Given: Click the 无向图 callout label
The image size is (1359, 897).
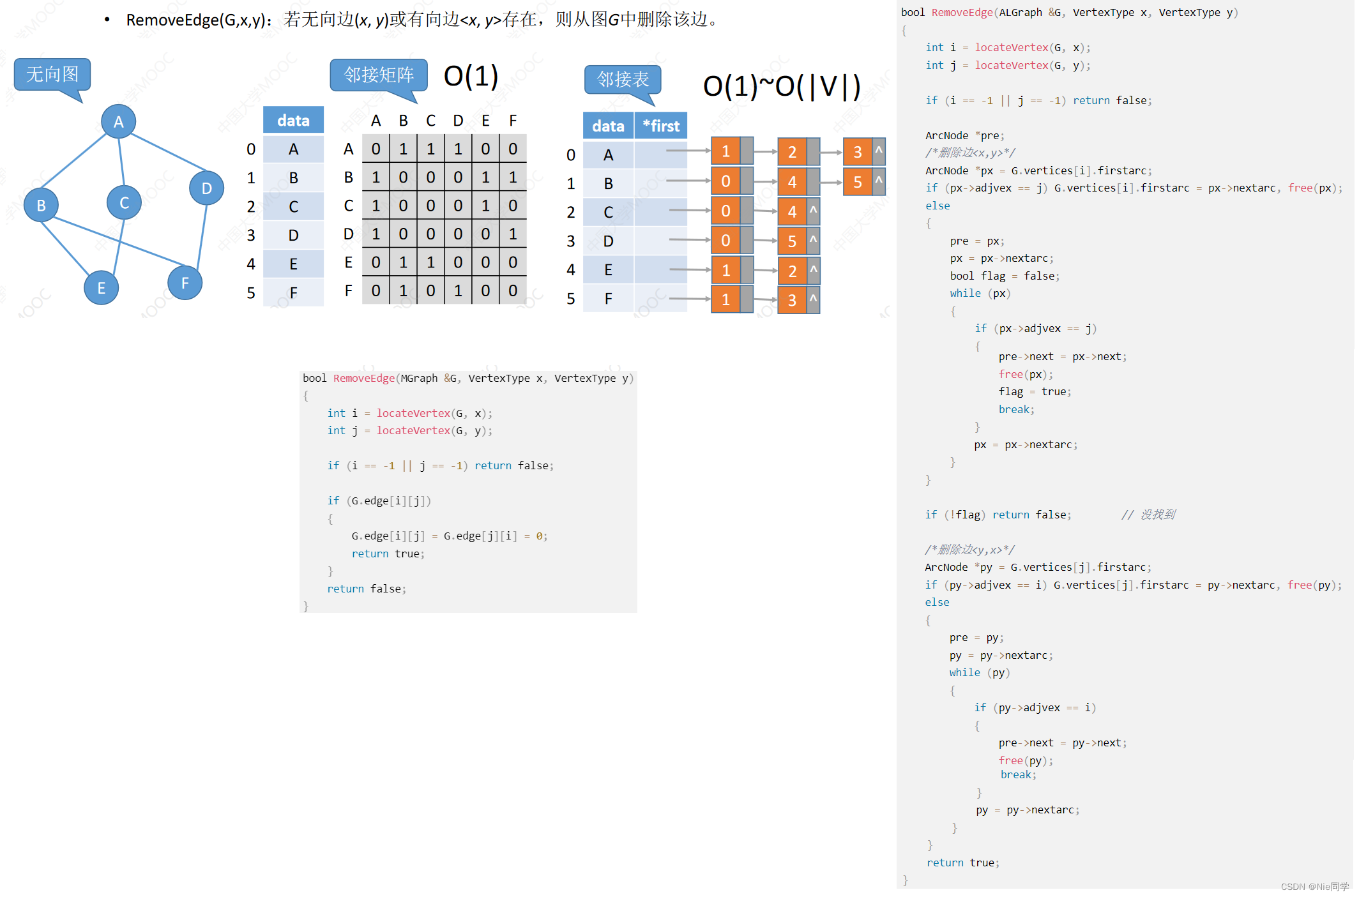Looking at the screenshot, I should [52, 75].
